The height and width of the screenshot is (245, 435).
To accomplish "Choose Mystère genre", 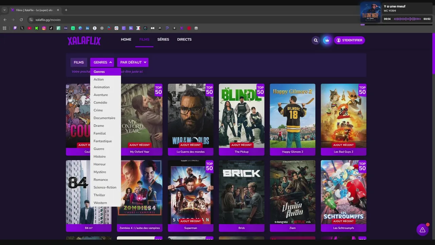I will (x=105, y=172).
